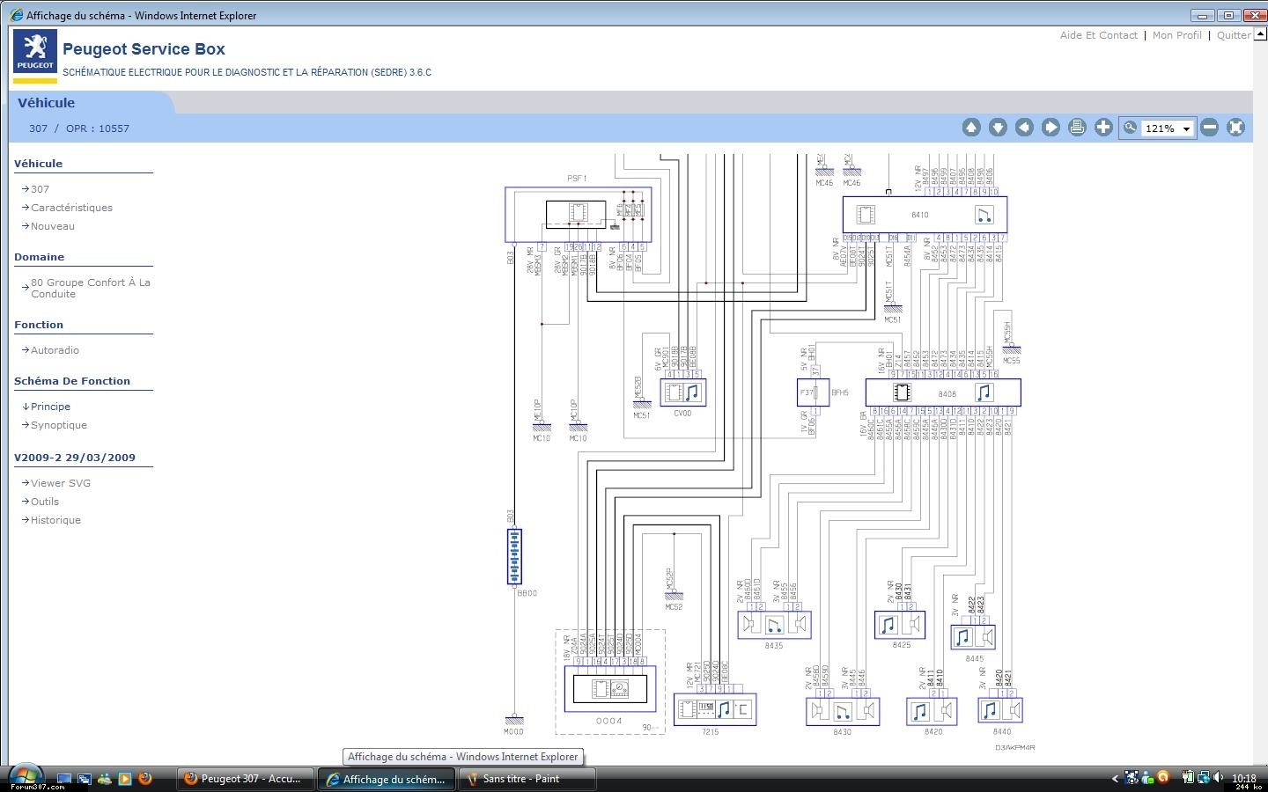
Task: Open the Synoptique schema view
Action: [58, 425]
